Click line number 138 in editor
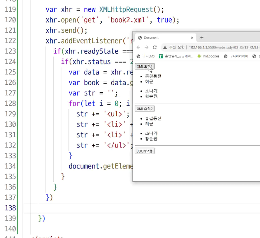This screenshot has height=238, width=260. [x=10, y=208]
